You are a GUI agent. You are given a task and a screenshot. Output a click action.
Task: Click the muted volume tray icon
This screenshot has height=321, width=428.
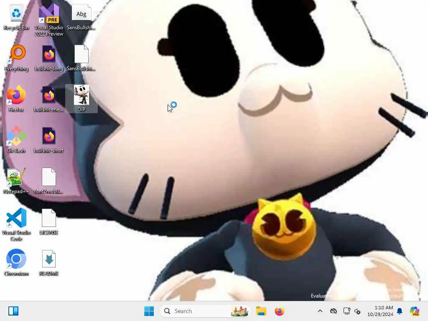[x=357, y=311]
